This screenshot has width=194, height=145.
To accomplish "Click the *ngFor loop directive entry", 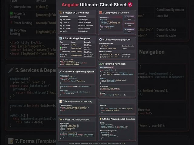I will [109, 49].
